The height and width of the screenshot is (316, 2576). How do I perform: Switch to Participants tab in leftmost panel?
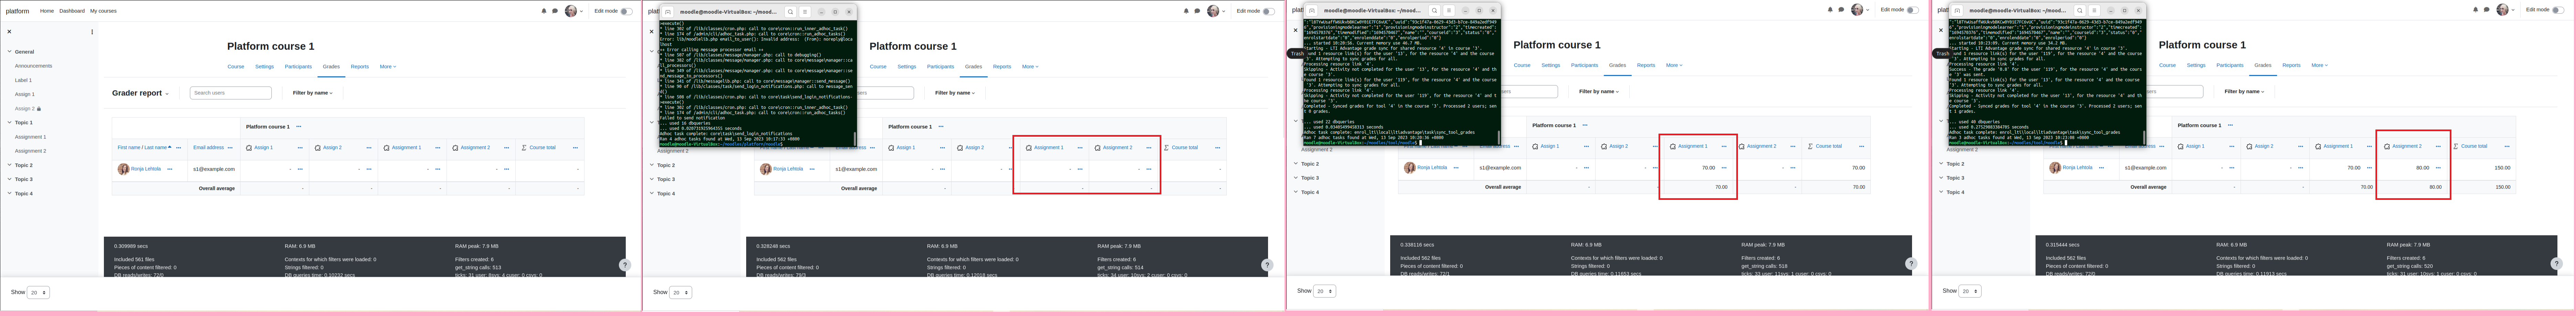[x=298, y=67]
